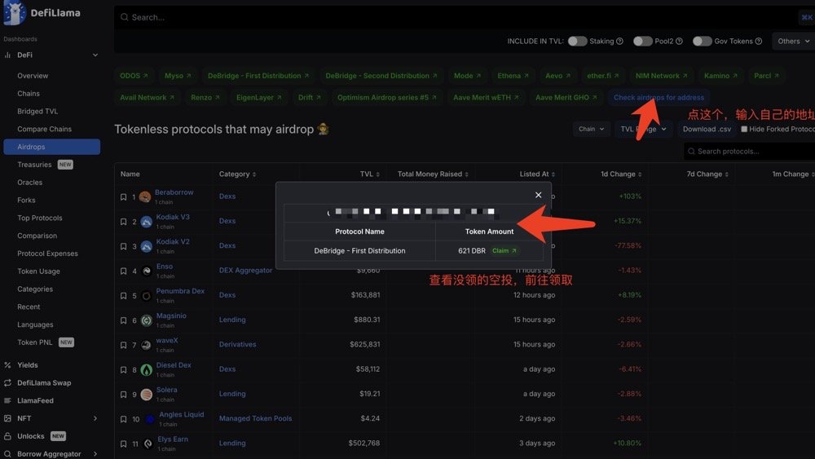Screen dimensions: 815x459
Task: Open EigenLayer airdrop link
Action: click(x=259, y=98)
